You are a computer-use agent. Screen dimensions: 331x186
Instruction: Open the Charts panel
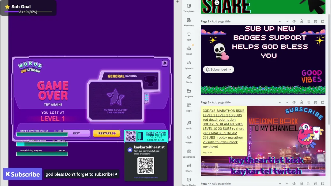(189, 168)
